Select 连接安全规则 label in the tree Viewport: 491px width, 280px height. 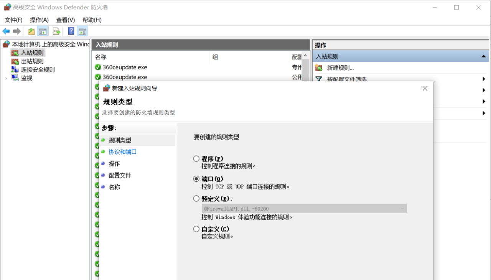tap(38, 70)
